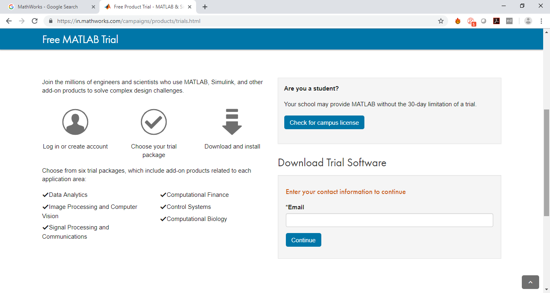The width and height of the screenshot is (550, 293).
Task: Open the Chrome three-dot menu
Action: coord(541,21)
